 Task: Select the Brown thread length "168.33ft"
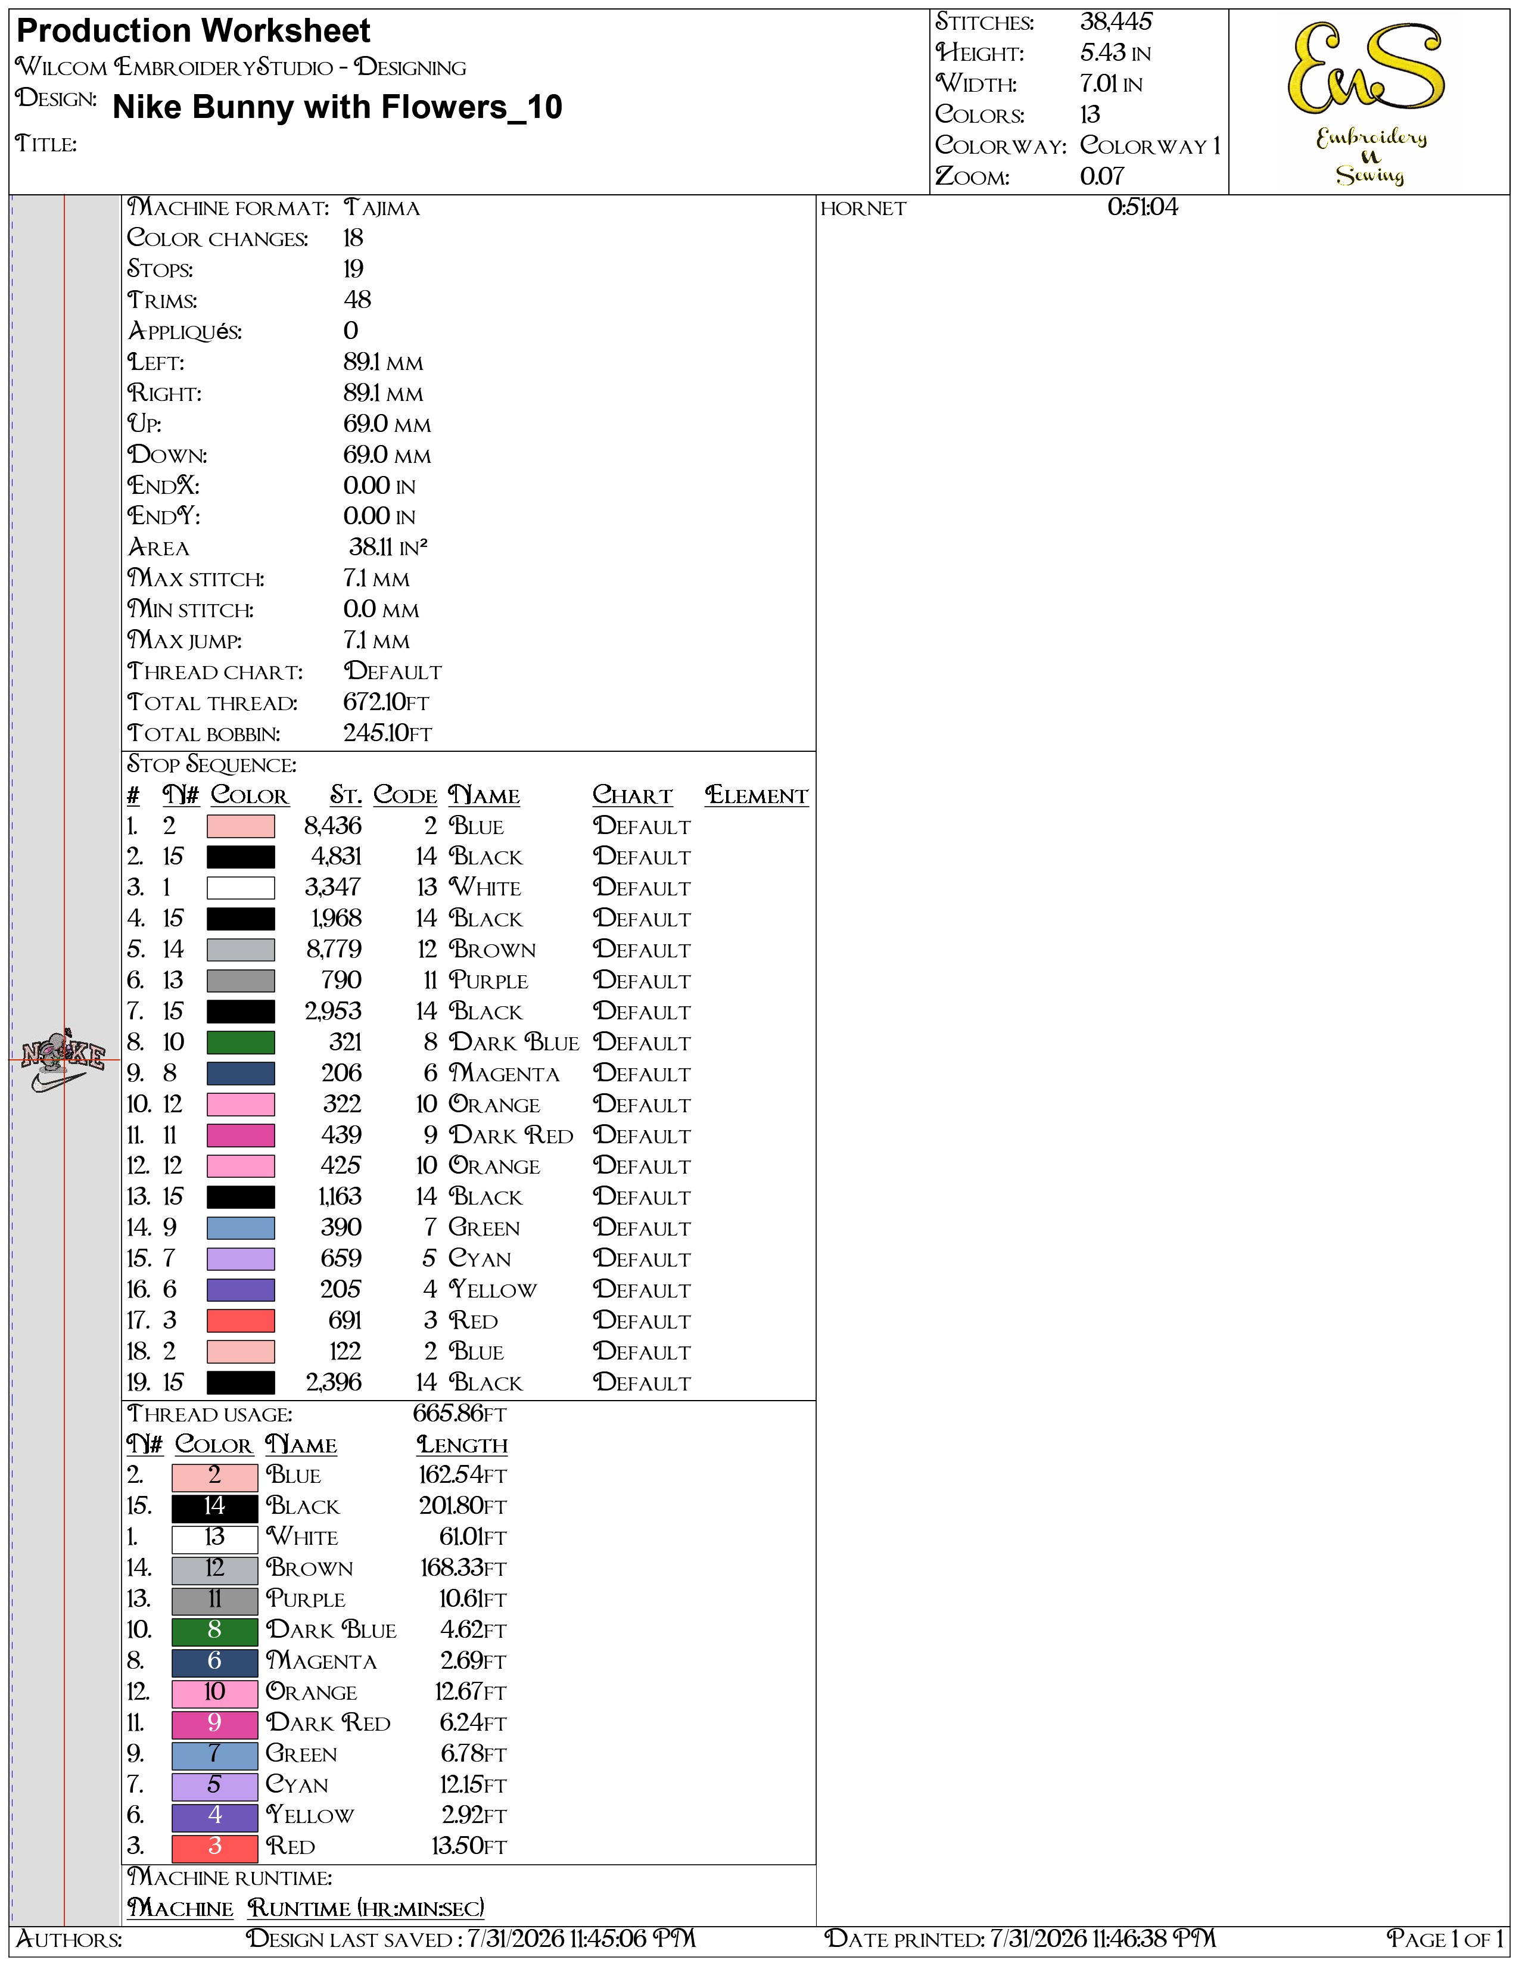click(463, 1569)
